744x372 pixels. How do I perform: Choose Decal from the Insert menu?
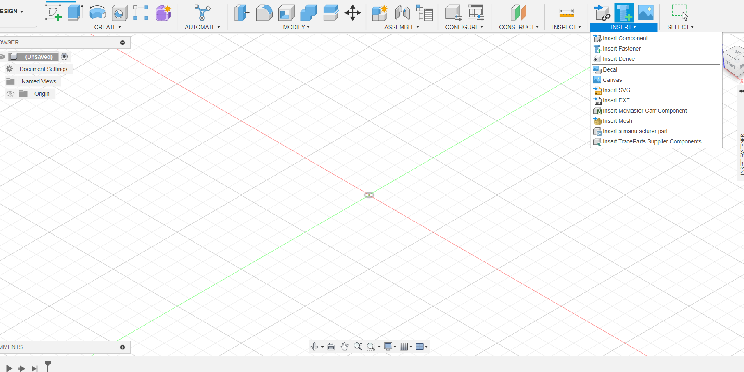(x=656, y=69)
